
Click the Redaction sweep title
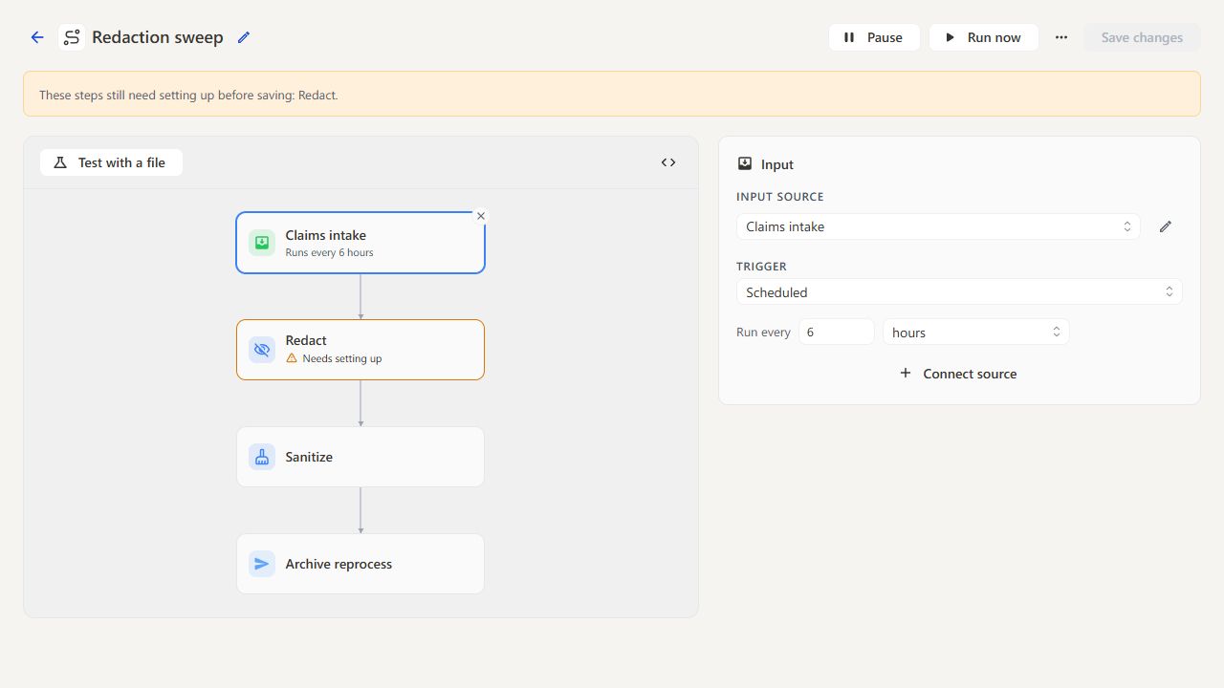[158, 37]
